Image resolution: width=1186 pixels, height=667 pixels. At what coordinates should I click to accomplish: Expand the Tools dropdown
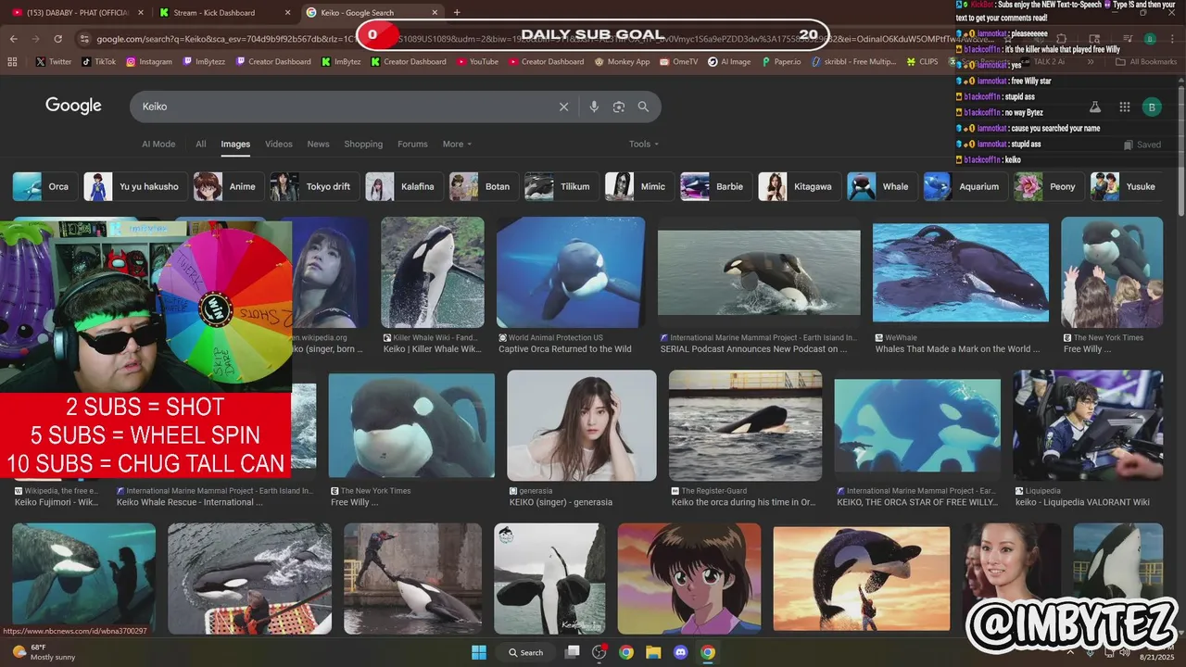point(644,145)
